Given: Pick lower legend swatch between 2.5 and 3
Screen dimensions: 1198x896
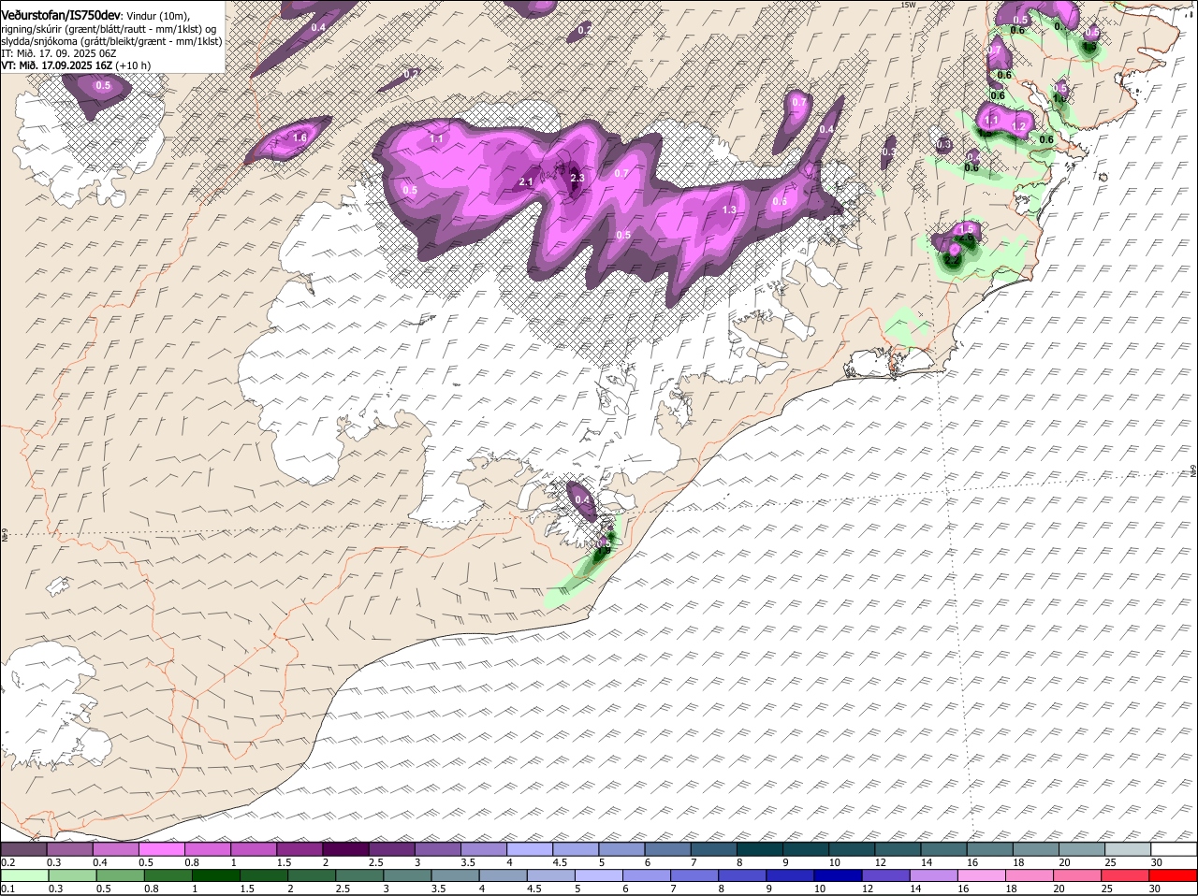Looking at the screenshot, I should click(x=360, y=875).
